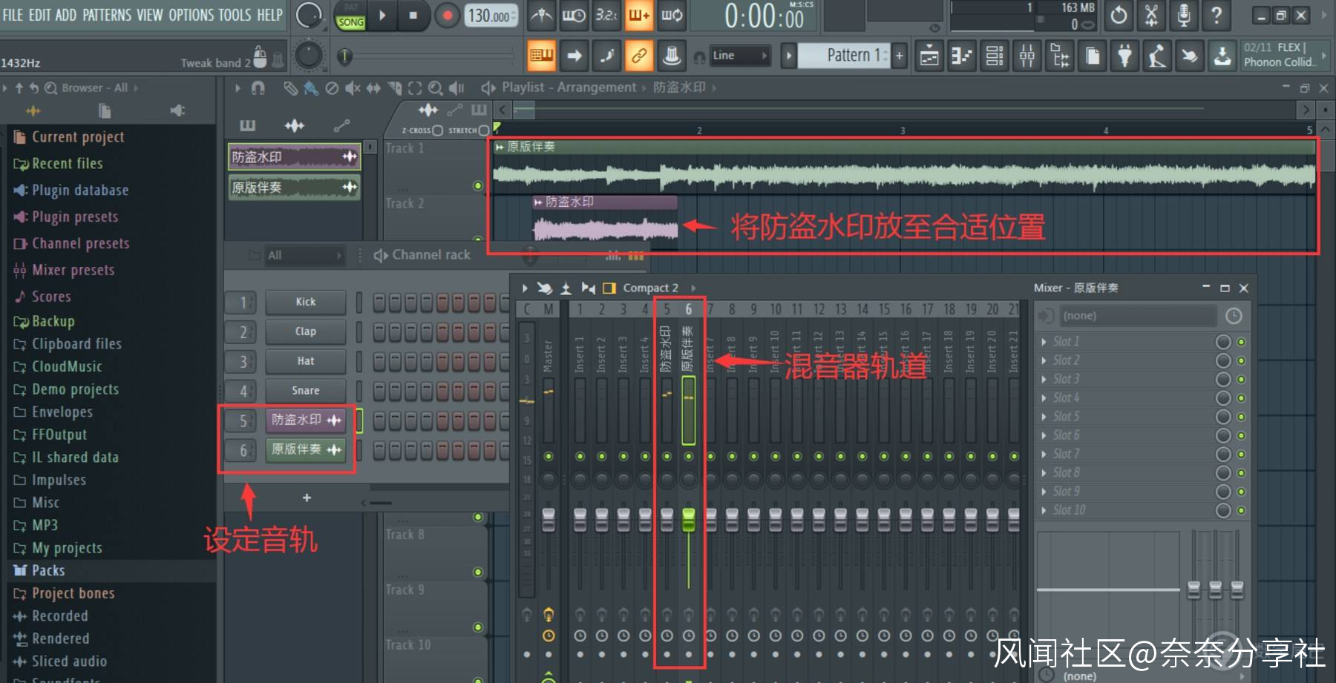This screenshot has height=683, width=1336.
Task: Toggle the metronome icon
Action: pos(542,16)
